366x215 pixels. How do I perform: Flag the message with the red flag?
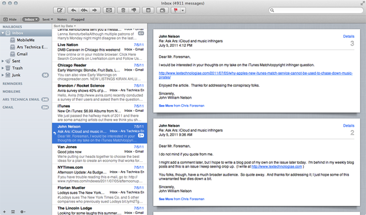(176, 10)
